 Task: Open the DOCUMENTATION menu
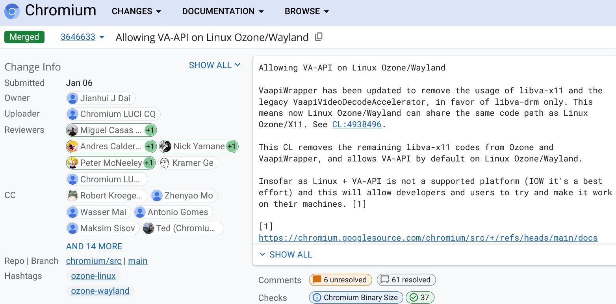[223, 11]
